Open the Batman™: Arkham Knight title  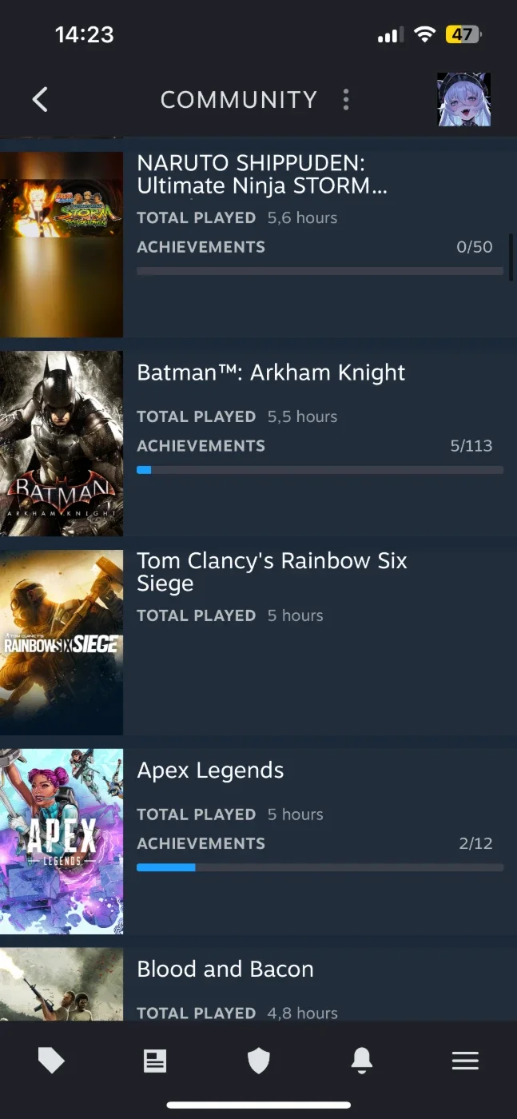[x=271, y=373]
